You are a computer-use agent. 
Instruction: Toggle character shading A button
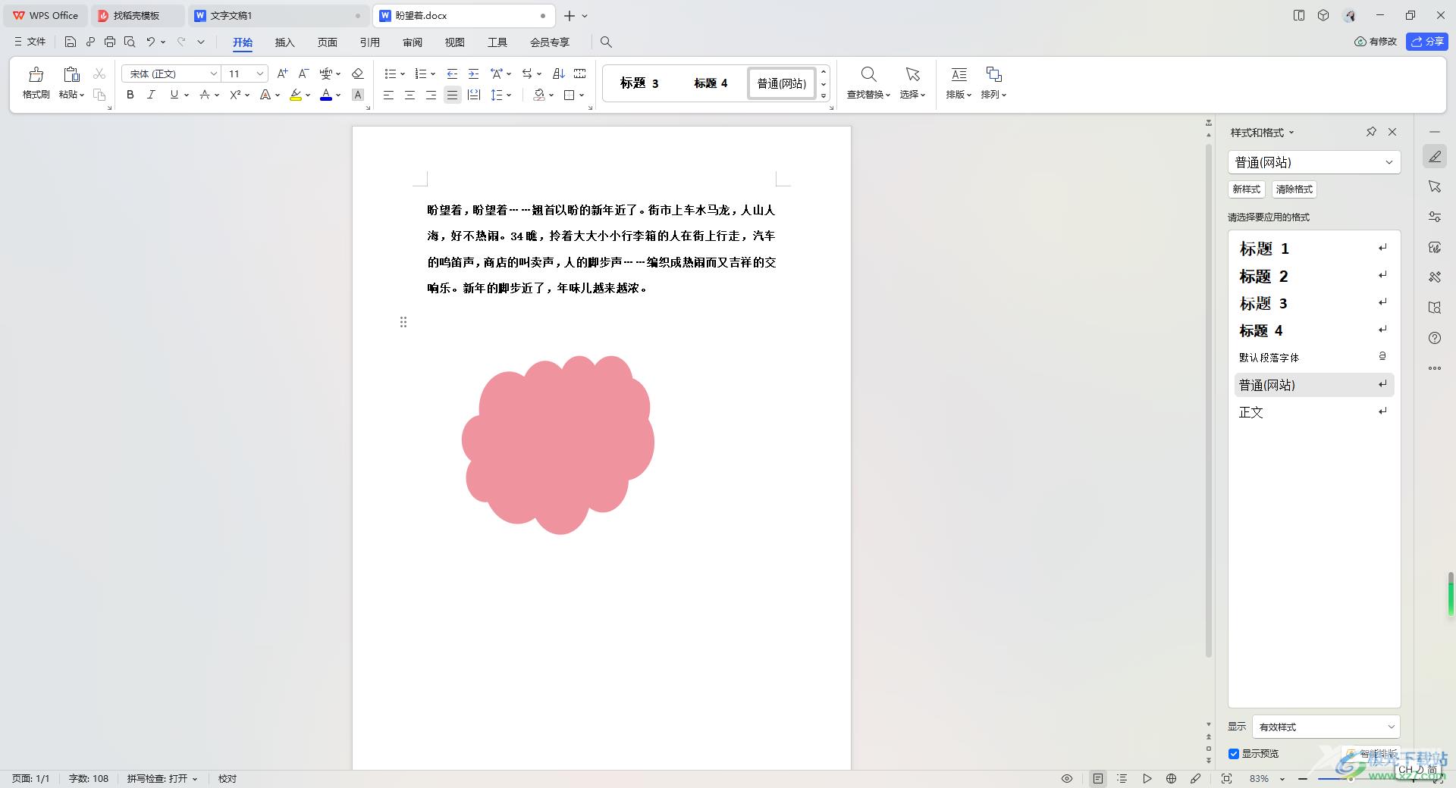pos(358,95)
